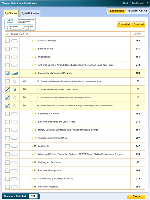150x200 pixels.
Task: Click status circle for section 5B
Action: click(15, 81)
